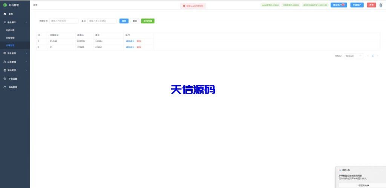Open 认证管理 in the sidebar
386x188 pixels.
point(11,38)
